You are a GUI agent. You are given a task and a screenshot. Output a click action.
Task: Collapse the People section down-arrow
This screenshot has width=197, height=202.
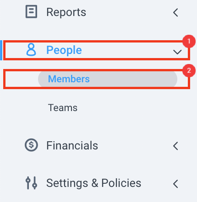(177, 52)
